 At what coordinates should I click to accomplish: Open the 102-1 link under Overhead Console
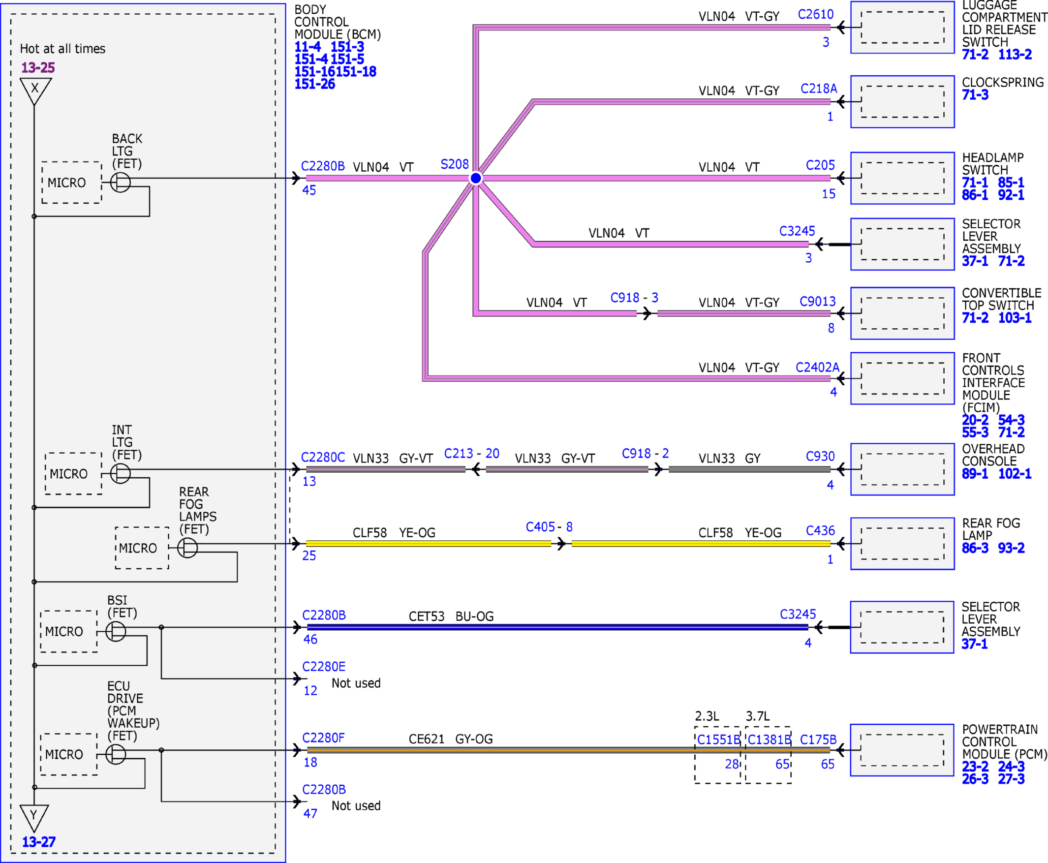tap(1015, 474)
